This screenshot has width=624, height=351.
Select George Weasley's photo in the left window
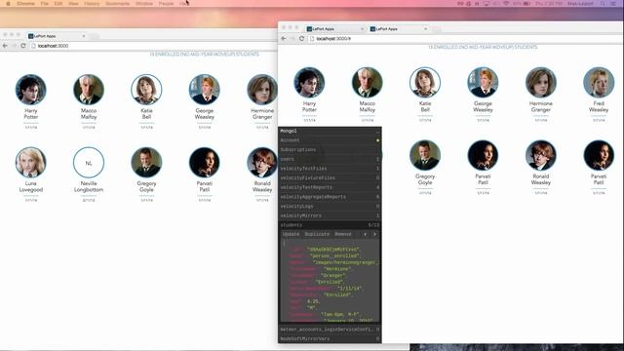pyautogui.click(x=204, y=90)
